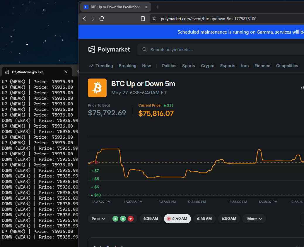Image resolution: width=304 pixels, height=247 pixels.
Task: Click the orange Bitcoin market icon
Action: point(97,88)
